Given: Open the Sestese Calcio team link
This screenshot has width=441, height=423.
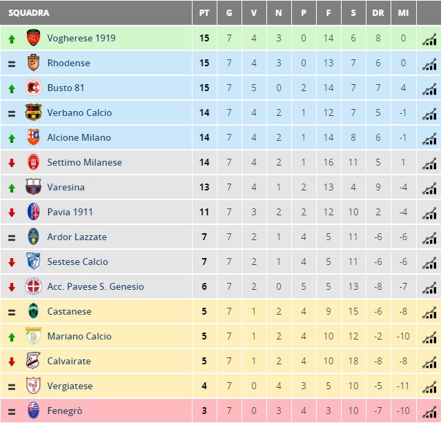Looking at the screenshot, I should point(77,262).
